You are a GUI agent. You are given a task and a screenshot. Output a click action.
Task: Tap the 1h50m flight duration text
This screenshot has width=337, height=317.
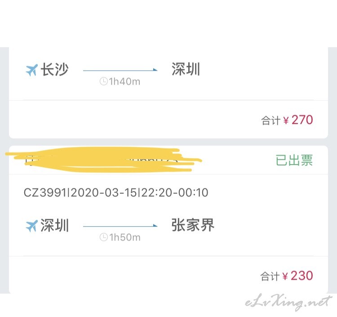click(x=124, y=238)
